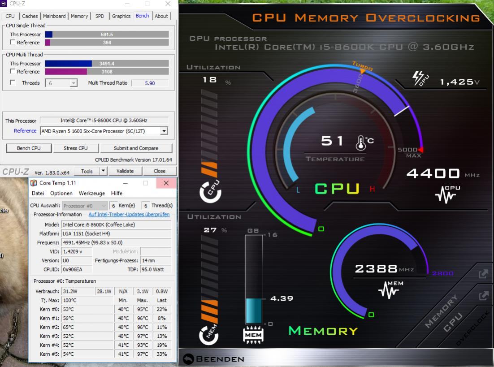Open the Optionen menu
The width and height of the screenshot is (494, 367).
pos(61,194)
